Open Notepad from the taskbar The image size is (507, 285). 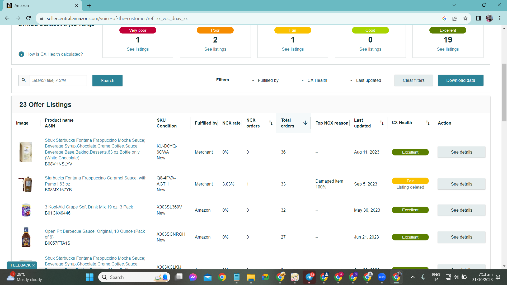(236, 277)
